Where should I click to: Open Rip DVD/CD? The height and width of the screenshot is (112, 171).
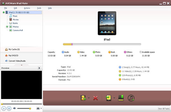point(13,55)
